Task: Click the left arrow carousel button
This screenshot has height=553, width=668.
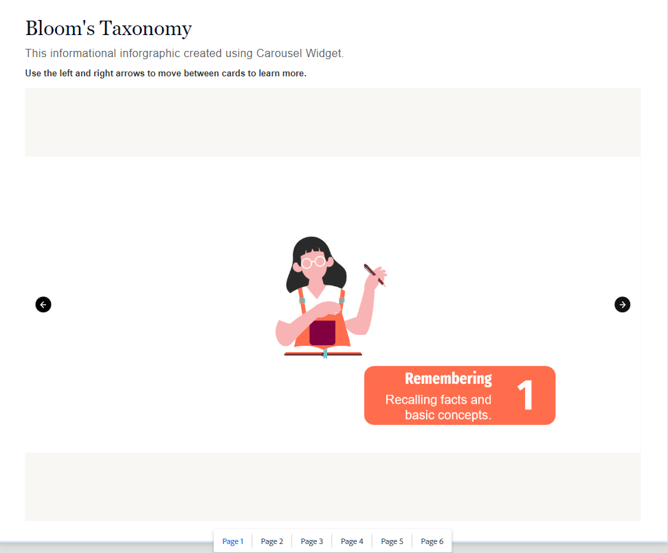Action: pos(43,305)
